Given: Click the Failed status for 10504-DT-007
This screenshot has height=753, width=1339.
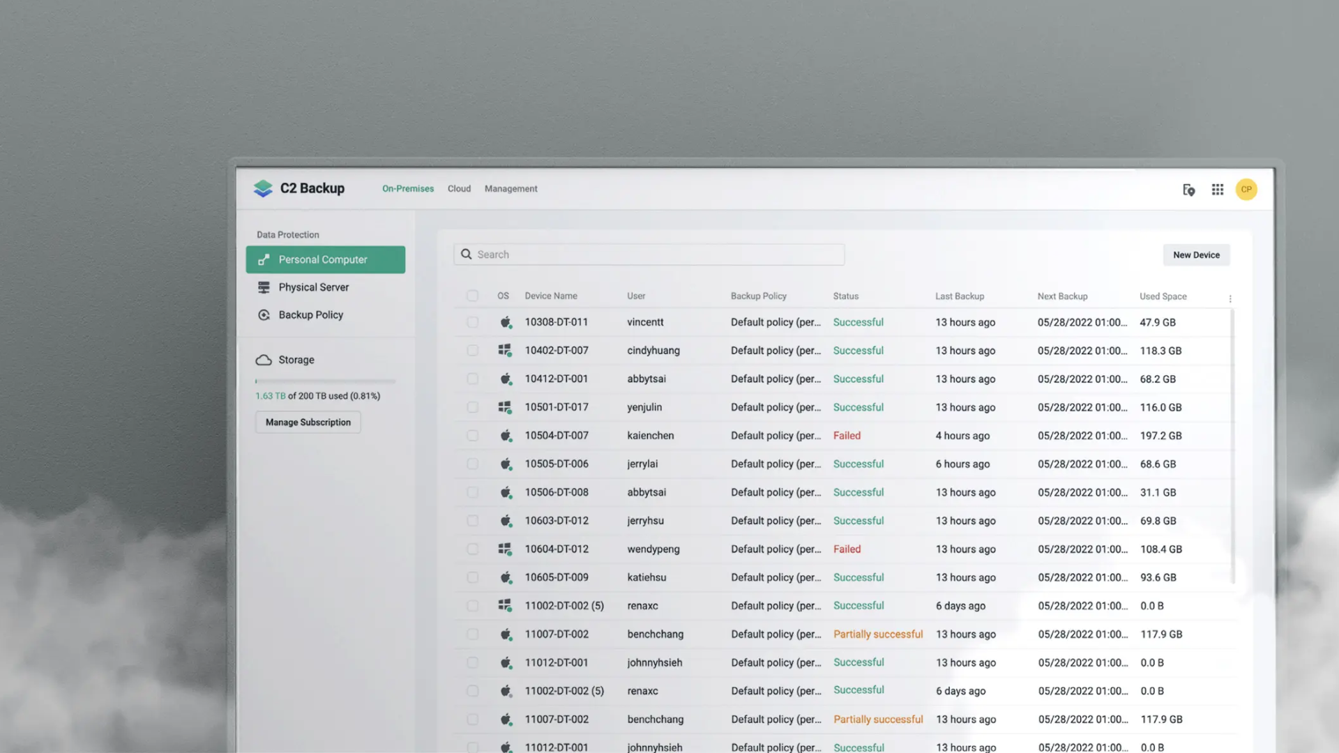Looking at the screenshot, I should click(x=847, y=436).
